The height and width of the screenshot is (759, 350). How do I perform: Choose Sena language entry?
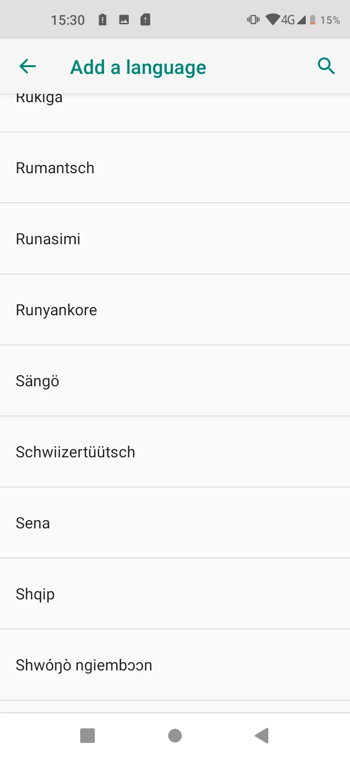[175, 523]
